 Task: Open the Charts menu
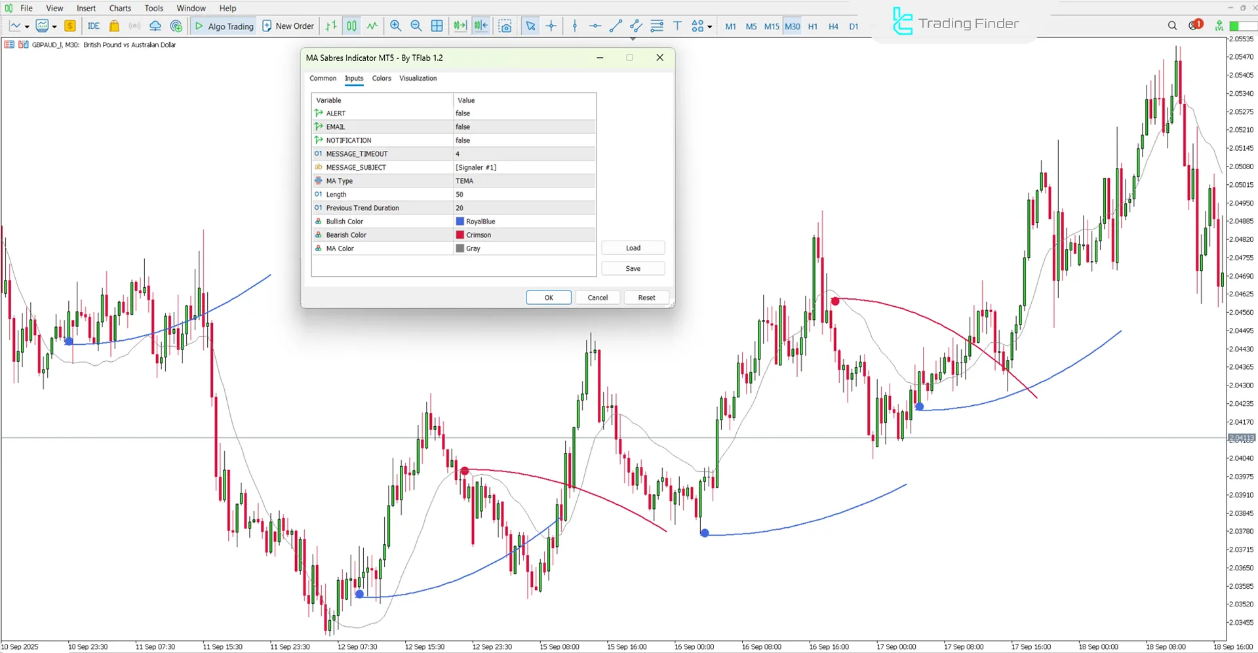[119, 8]
